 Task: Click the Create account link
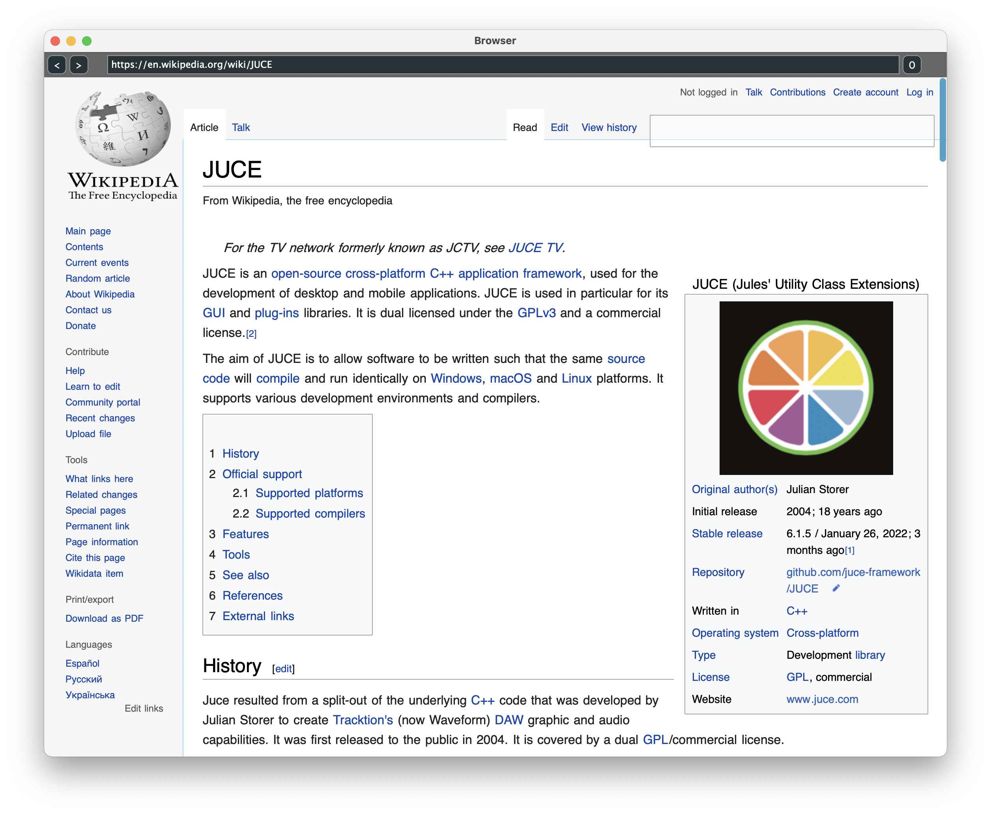click(x=865, y=92)
